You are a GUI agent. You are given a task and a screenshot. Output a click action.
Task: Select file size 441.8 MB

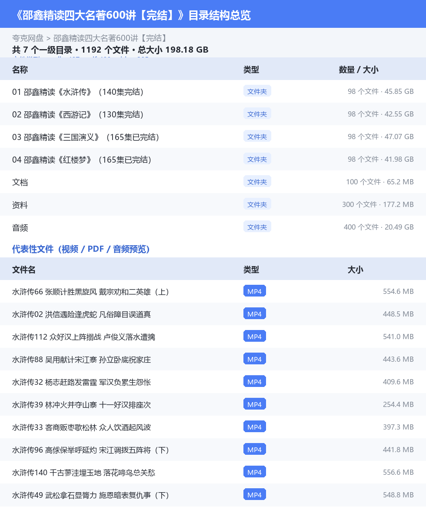click(398, 450)
